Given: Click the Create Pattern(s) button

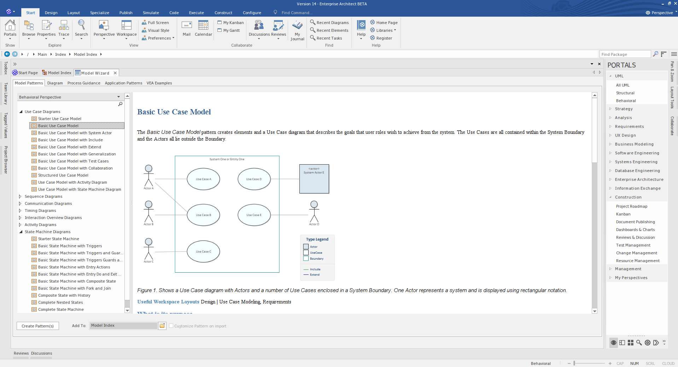Looking at the screenshot, I should point(37,326).
